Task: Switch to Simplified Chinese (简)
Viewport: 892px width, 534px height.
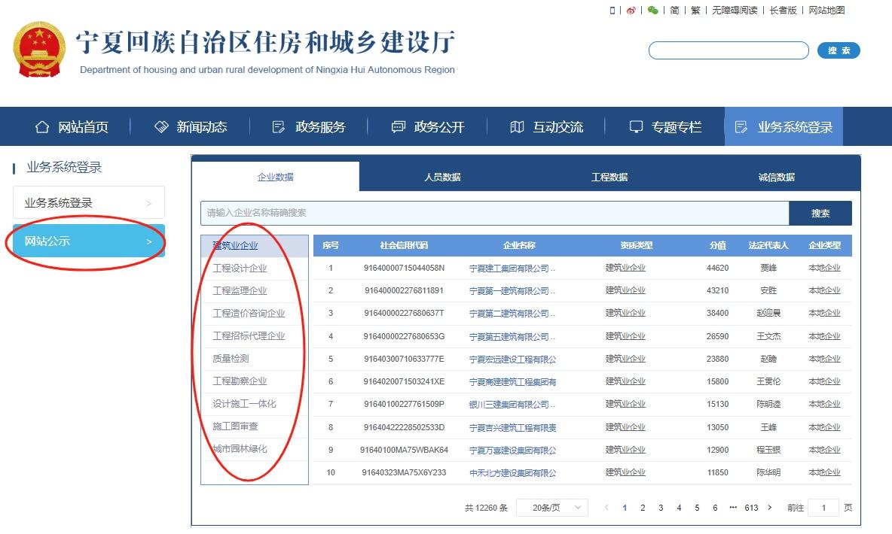Action: [674, 11]
